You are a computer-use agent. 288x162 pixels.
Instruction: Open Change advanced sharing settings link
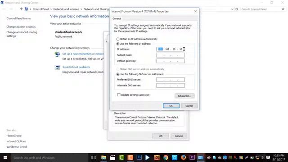click(22, 34)
